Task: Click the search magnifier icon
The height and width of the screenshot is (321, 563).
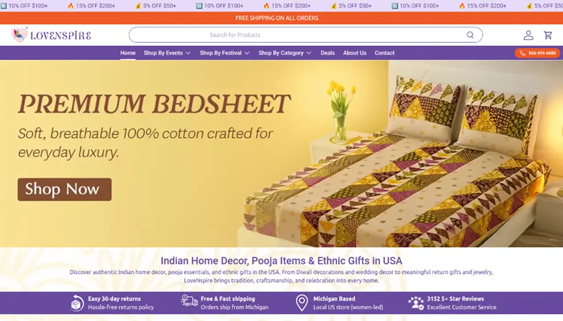Action: pyautogui.click(x=470, y=35)
